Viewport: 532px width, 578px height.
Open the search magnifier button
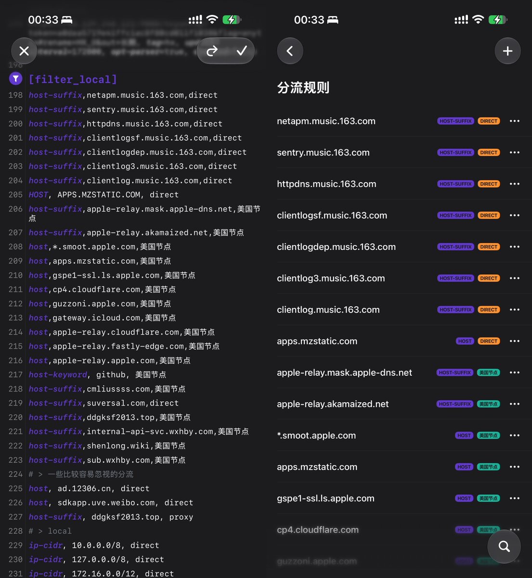click(504, 546)
